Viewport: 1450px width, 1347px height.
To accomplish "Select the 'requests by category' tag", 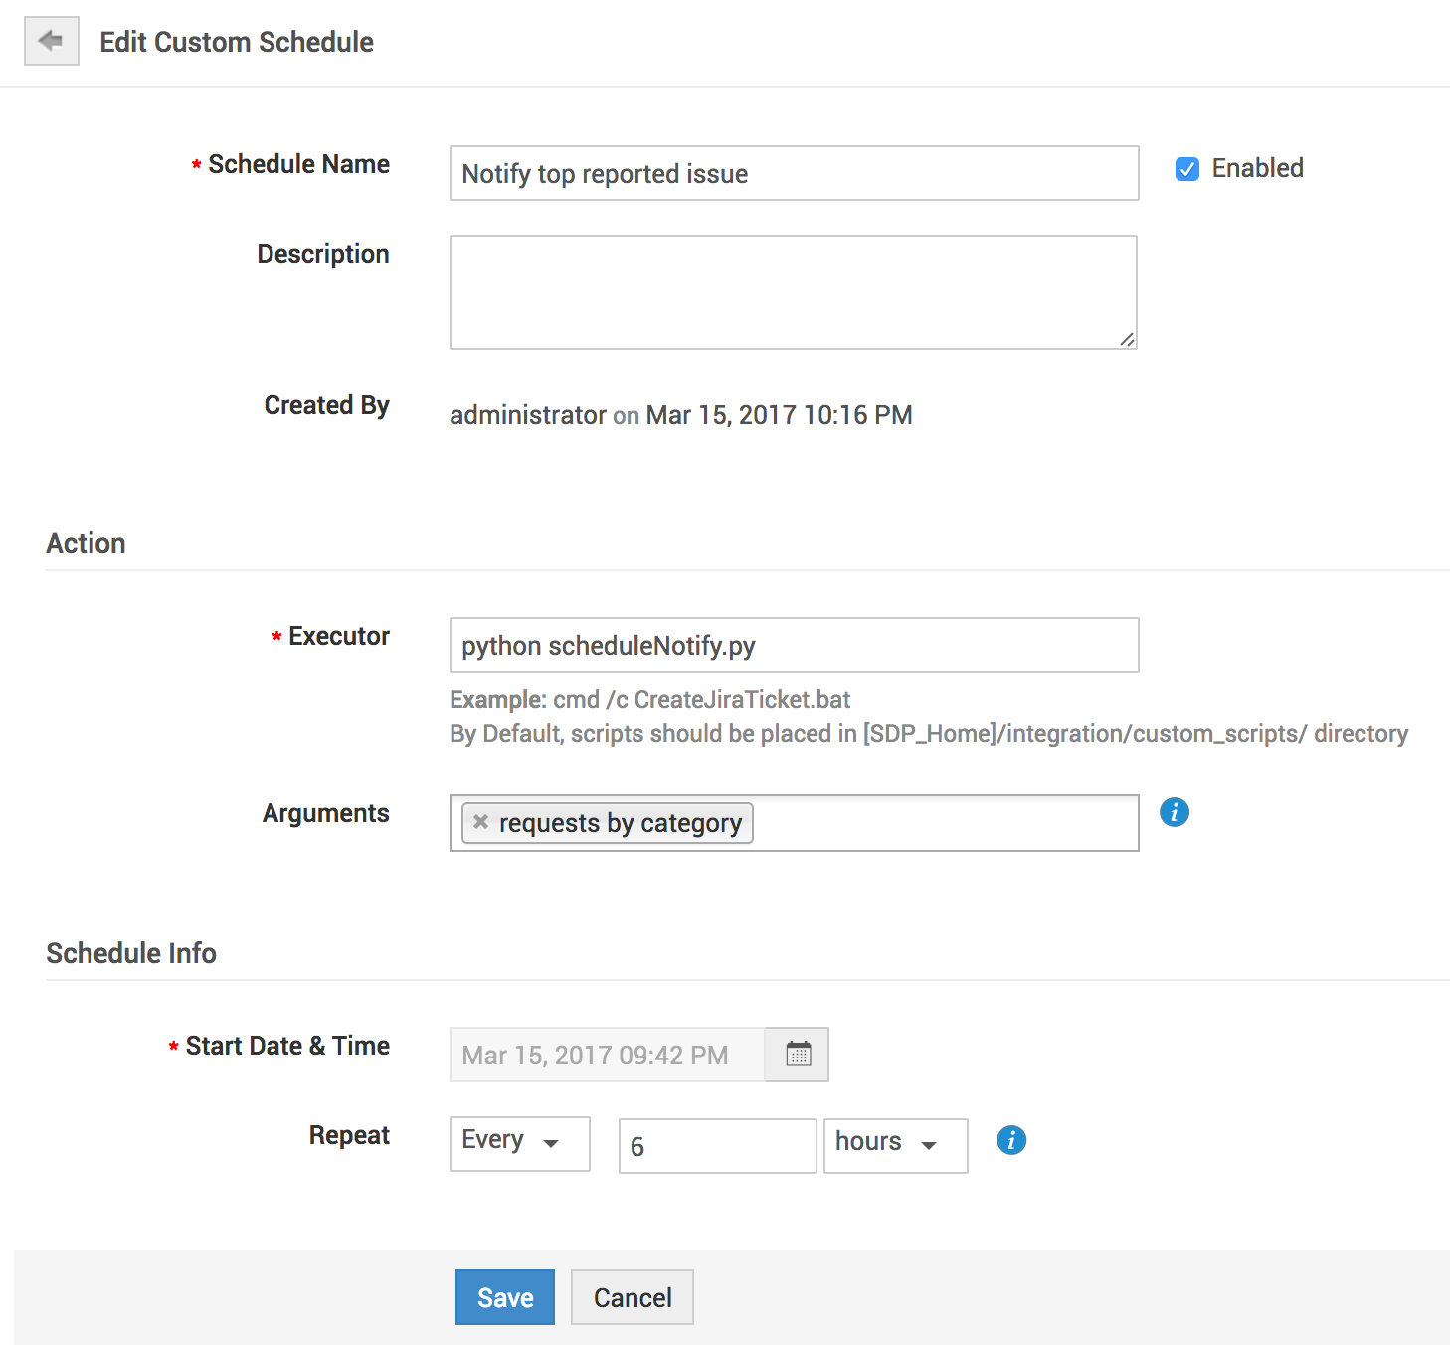I will coord(620,823).
